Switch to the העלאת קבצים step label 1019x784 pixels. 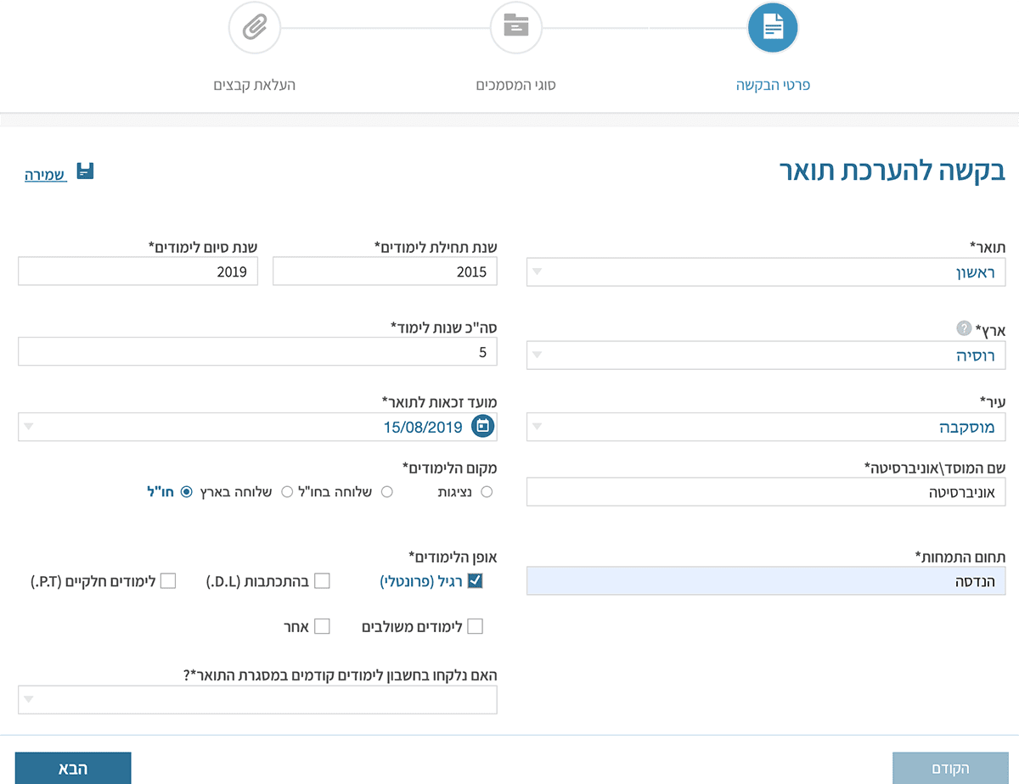pyautogui.click(x=254, y=86)
